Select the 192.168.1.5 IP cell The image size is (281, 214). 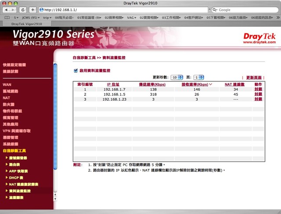pos(114,94)
